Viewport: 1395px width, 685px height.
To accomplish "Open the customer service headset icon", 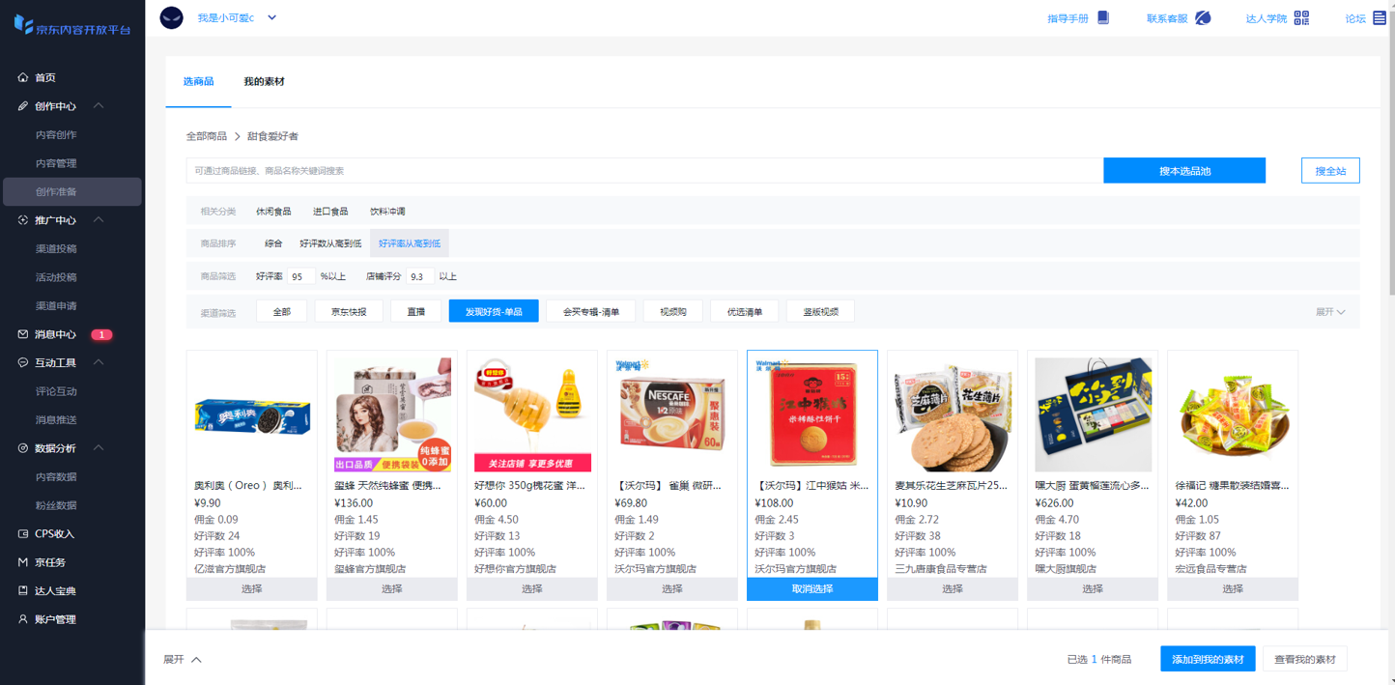I will 1203,17.
